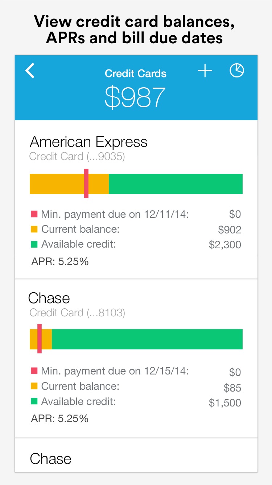Click the Chase $1,500 available credit amount
This screenshot has height=485, width=272.
[225, 403]
